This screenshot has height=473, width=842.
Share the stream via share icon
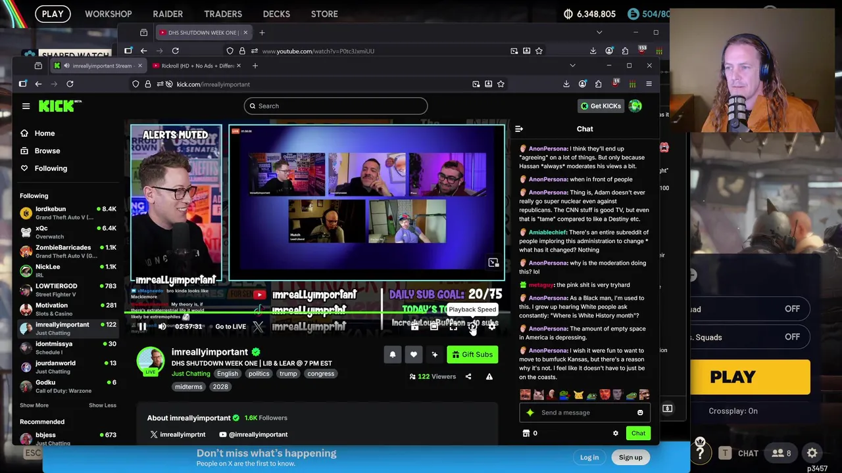pyautogui.click(x=468, y=376)
